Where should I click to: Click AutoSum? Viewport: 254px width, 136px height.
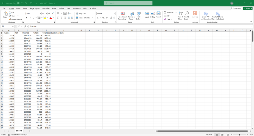(x=169, y=12)
